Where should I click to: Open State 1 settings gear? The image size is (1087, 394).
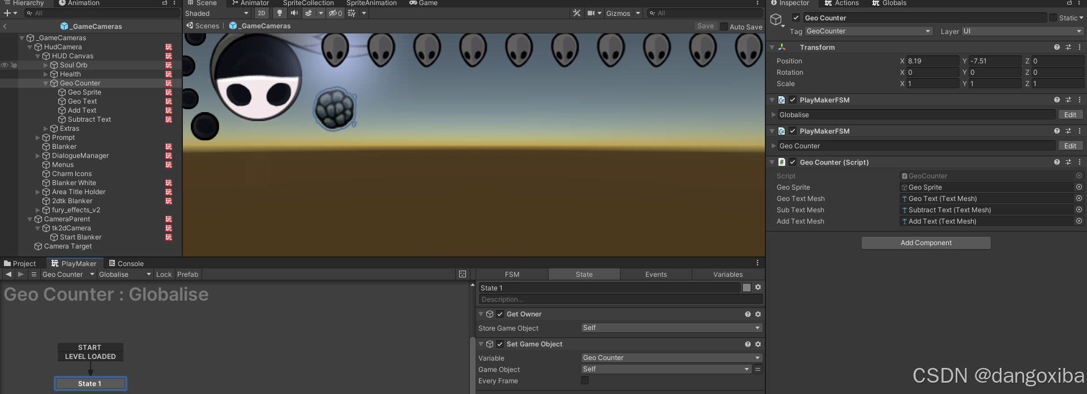[758, 288]
